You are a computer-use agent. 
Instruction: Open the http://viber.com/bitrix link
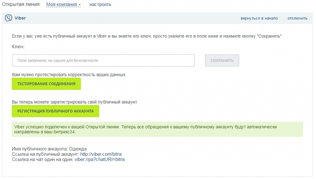[101, 154]
